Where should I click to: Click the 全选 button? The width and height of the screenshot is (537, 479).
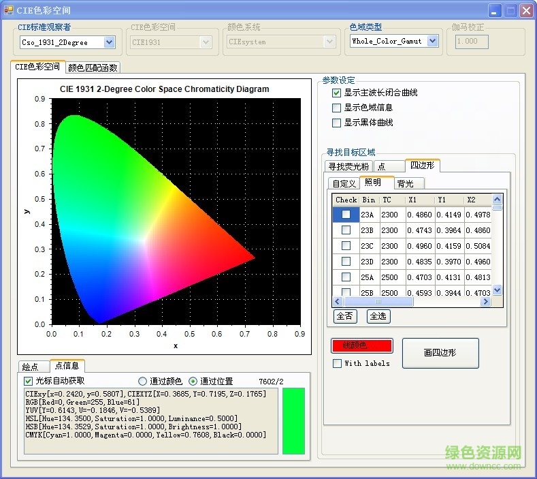pos(378,316)
